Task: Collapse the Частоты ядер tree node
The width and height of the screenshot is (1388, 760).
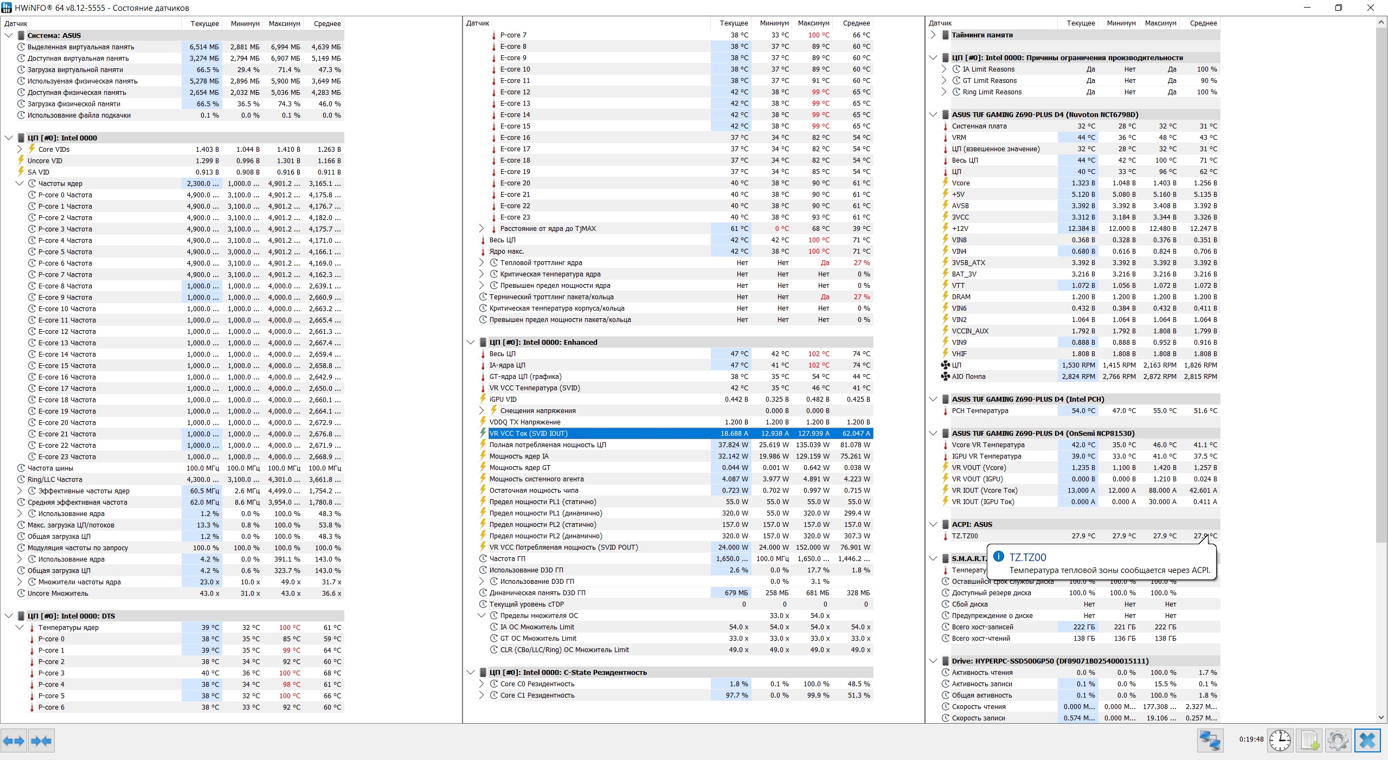Action: tap(20, 183)
